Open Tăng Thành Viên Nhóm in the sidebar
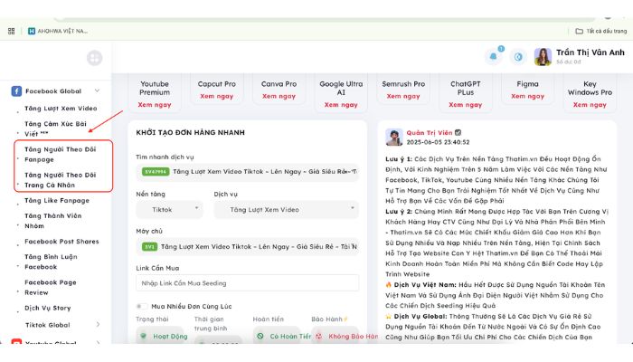 click(52, 221)
